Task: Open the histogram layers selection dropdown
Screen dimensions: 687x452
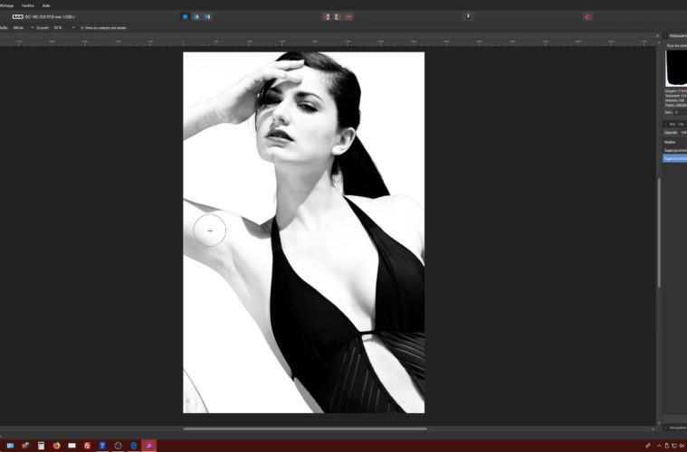Action: [x=676, y=45]
